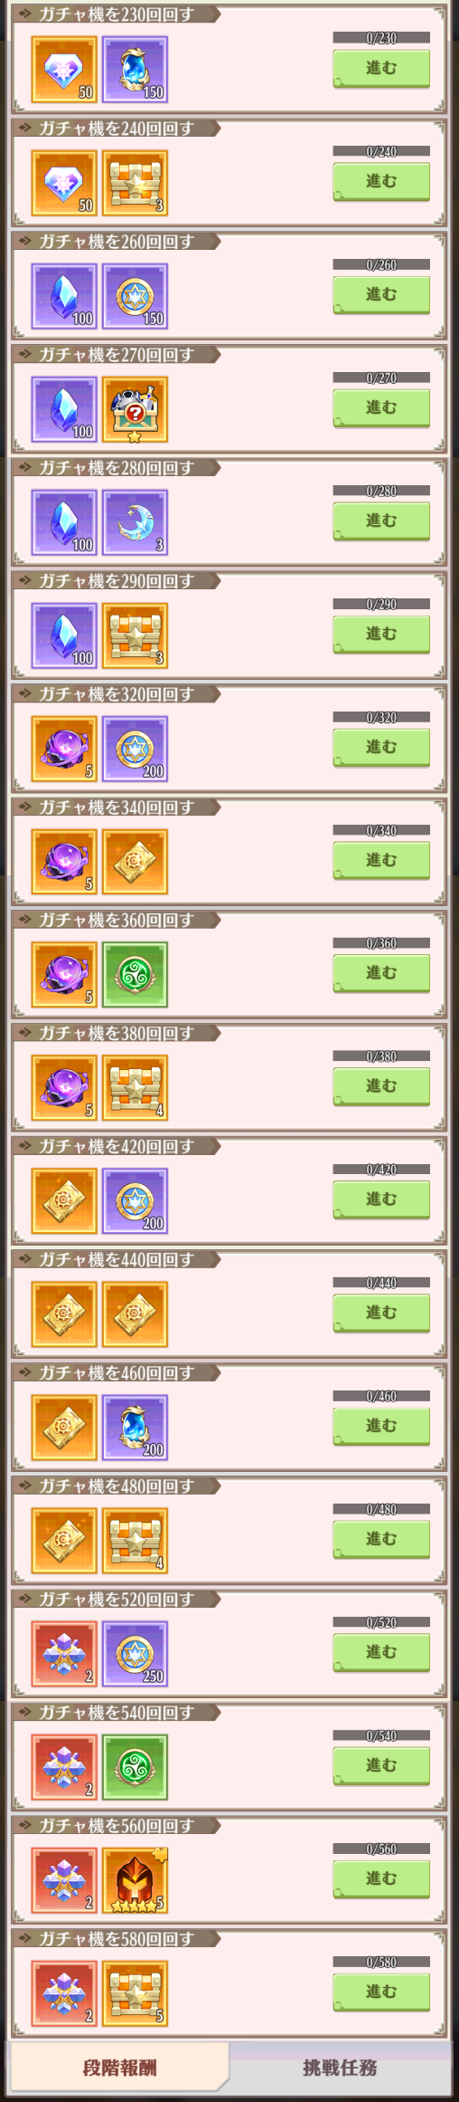Click 進む for the 480-spin mission
Viewport: 459px width, 2102px height.
(x=381, y=1539)
